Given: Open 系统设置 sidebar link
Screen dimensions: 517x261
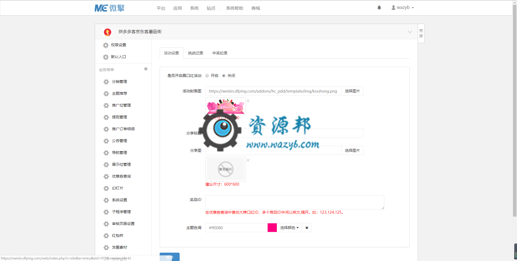Looking at the screenshot, I should click(x=119, y=200).
